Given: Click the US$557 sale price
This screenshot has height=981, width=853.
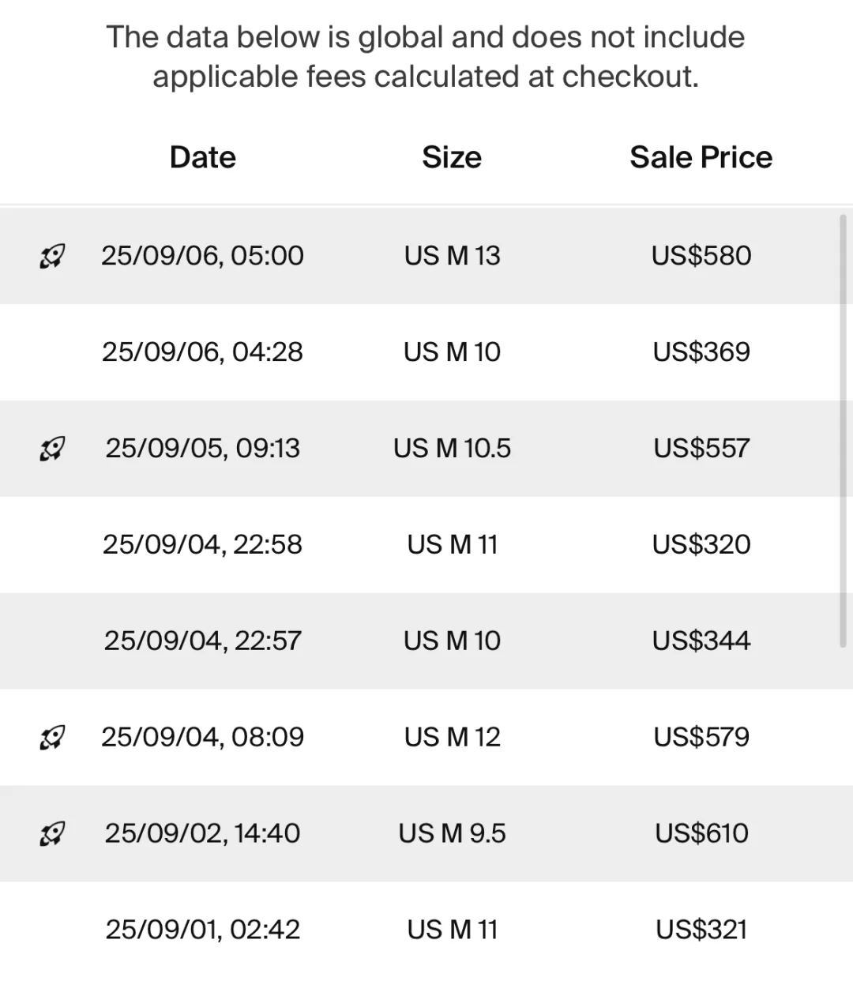Looking at the screenshot, I should coord(701,449).
